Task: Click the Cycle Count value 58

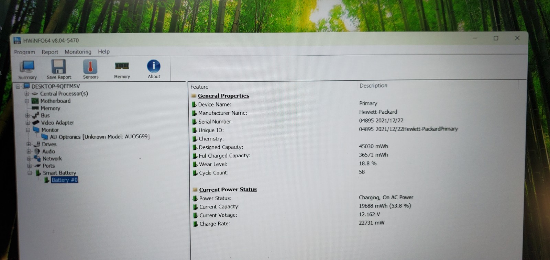Action: (362, 172)
